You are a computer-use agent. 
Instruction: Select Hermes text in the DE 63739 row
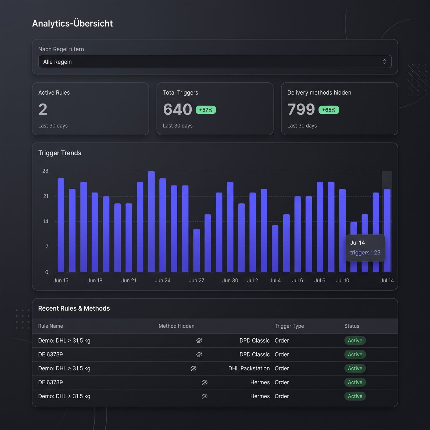[x=260, y=382]
